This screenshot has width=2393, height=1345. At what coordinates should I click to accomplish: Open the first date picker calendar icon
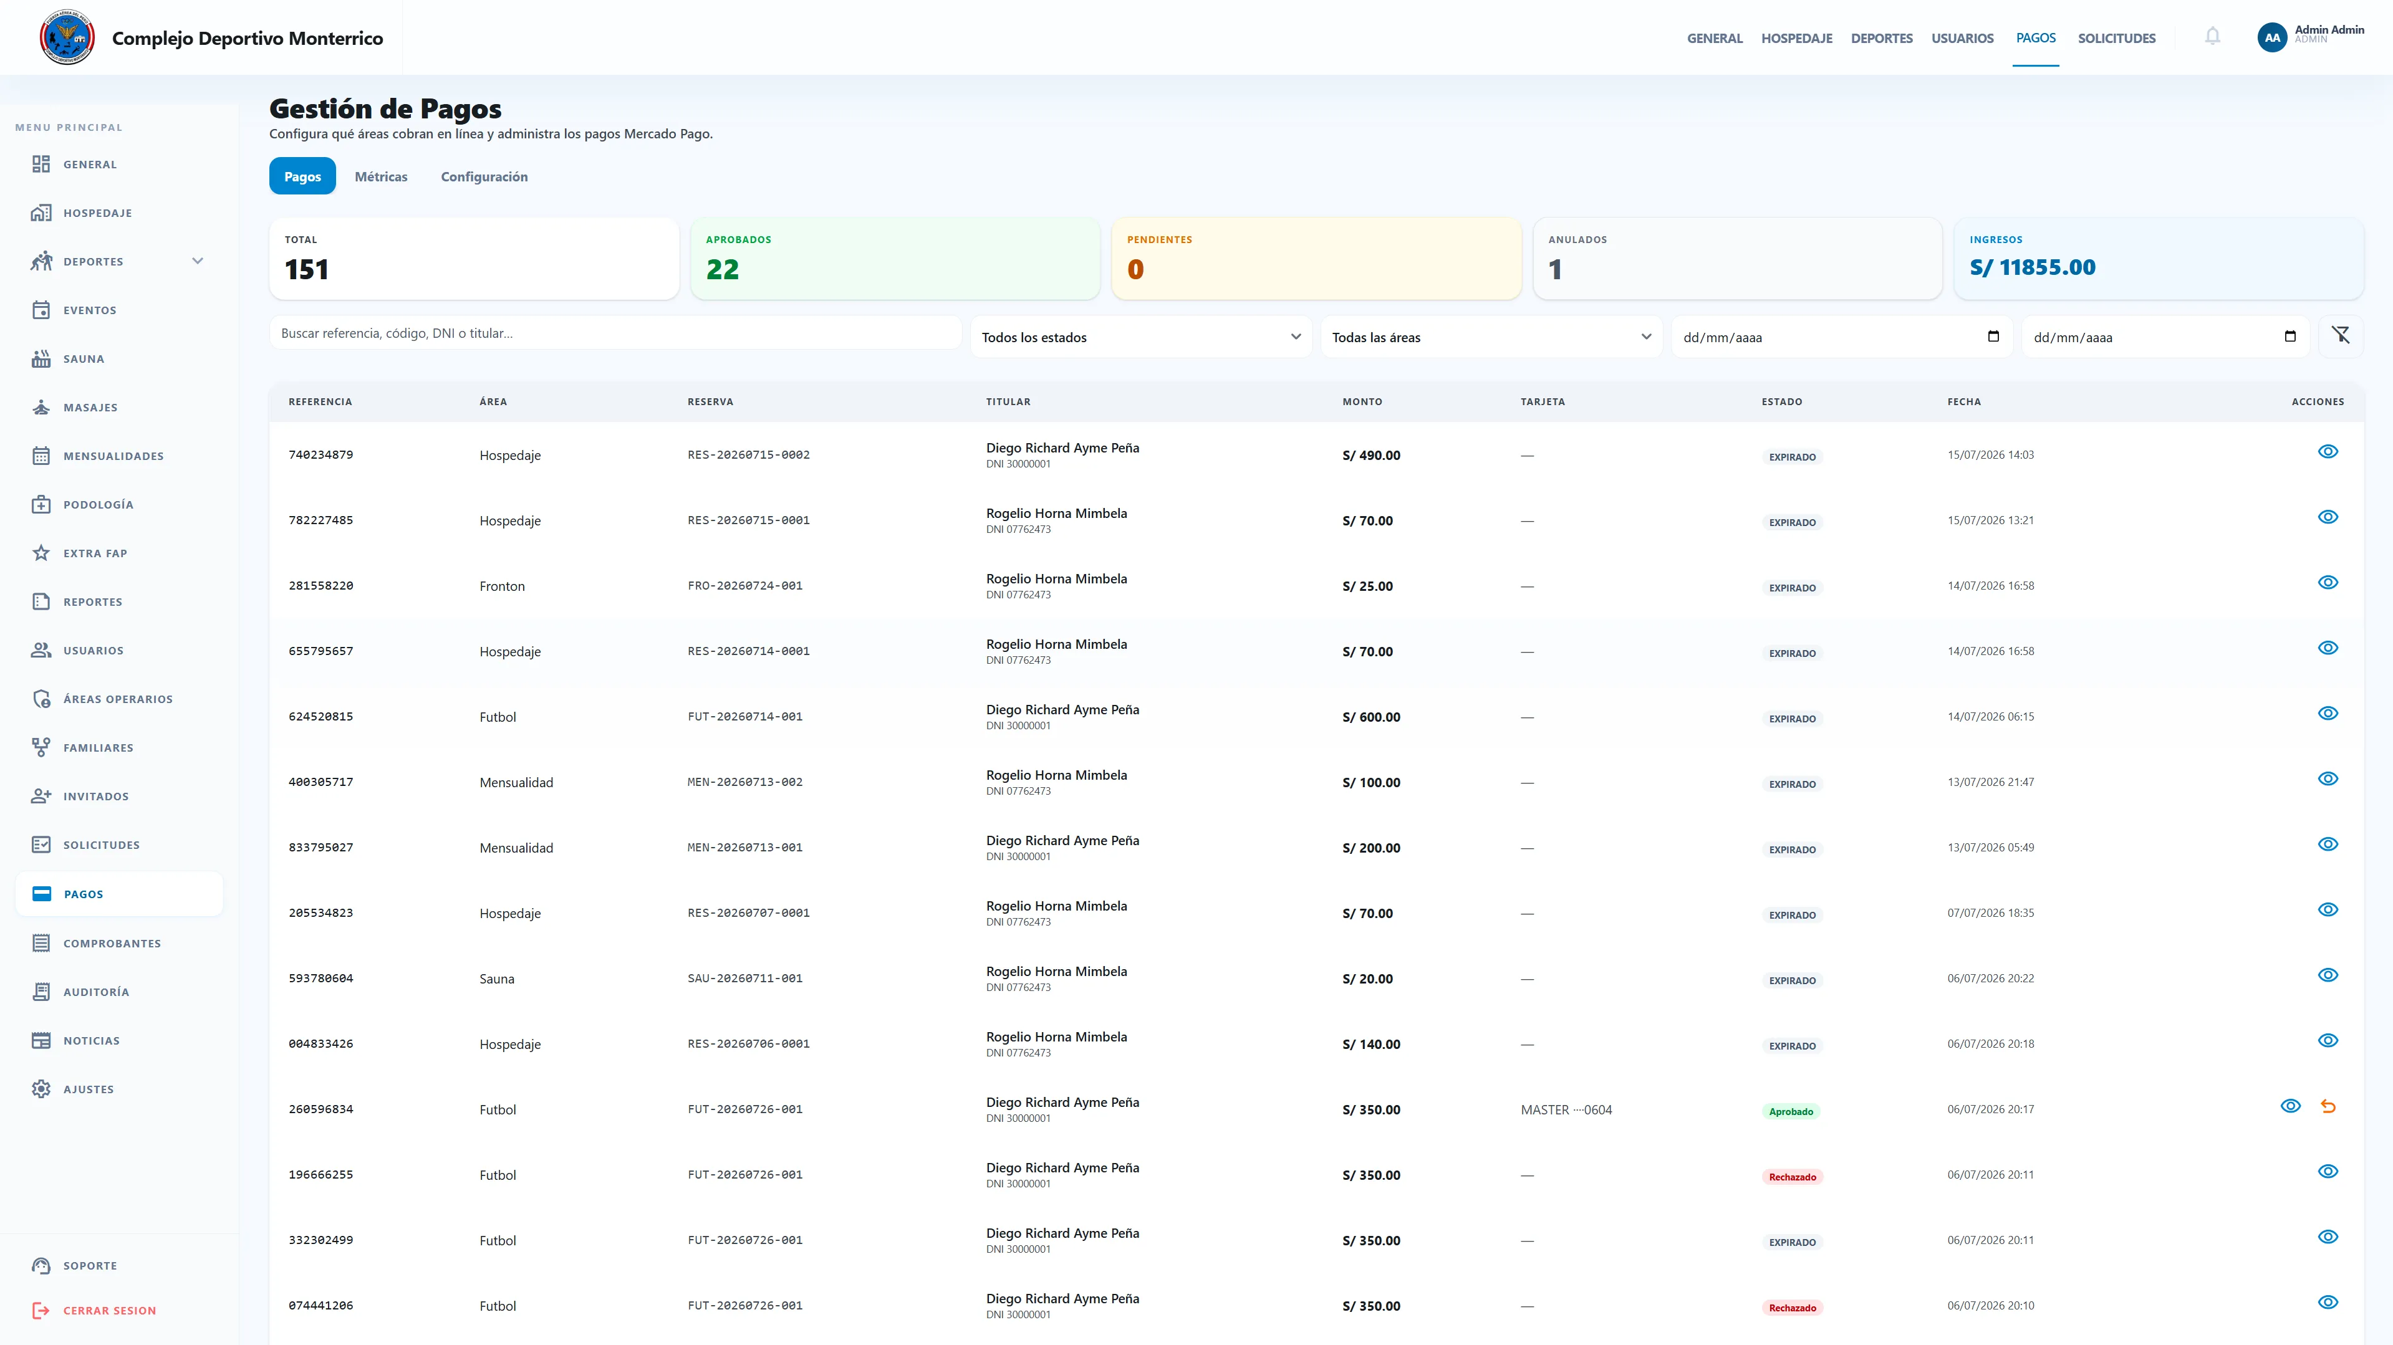pyautogui.click(x=1993, y=337)
